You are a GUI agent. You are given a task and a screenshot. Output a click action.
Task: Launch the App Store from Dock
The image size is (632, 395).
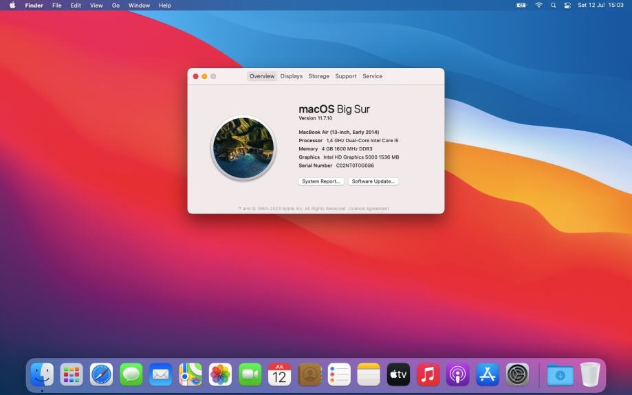(x=488, y=374)
